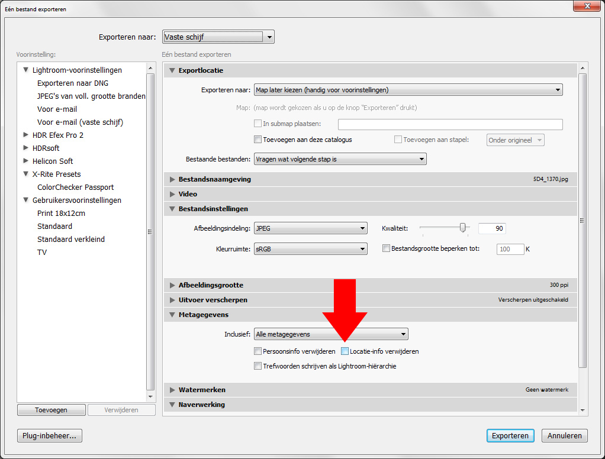The width and height of the screenshot is (605, 459).
Task: Enable Locatie-info verwijderen checkbox
Action: click(345, 351)
